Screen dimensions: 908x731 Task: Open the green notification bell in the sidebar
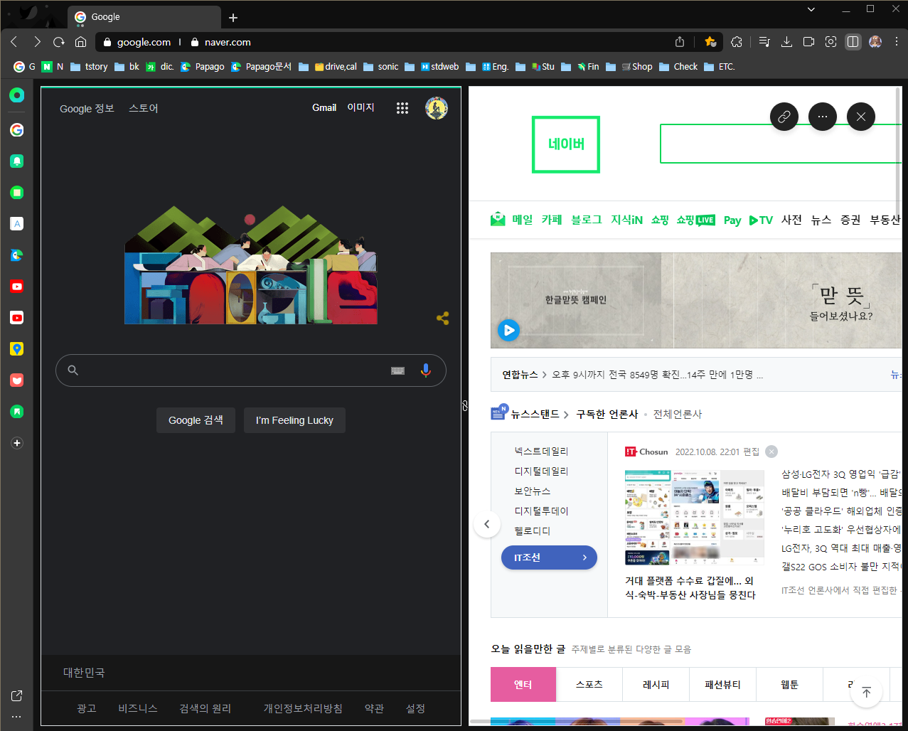pyautogui.click(x=17, y=161)
